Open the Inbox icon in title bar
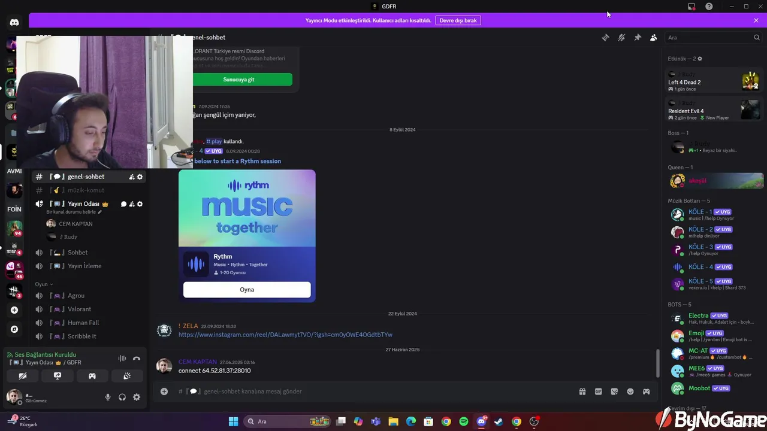 pyautogui.click(x=691, y=6)
